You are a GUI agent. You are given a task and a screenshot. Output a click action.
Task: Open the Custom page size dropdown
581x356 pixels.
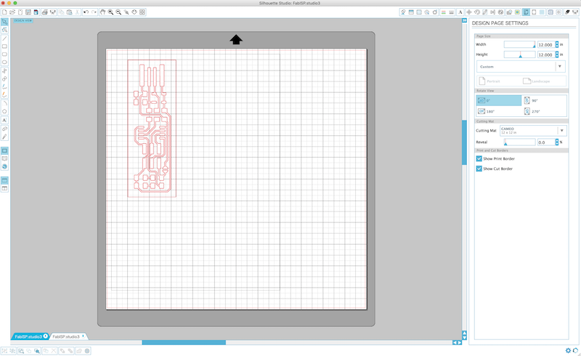[521, 67]
